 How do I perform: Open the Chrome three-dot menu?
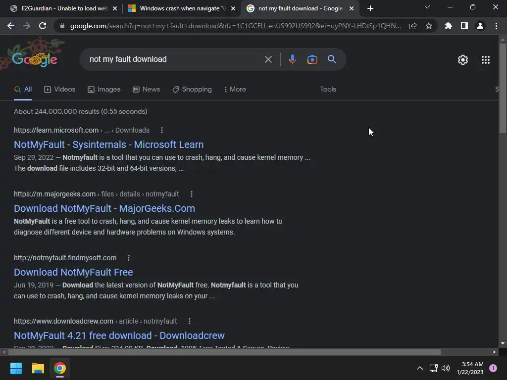[496, 26]
